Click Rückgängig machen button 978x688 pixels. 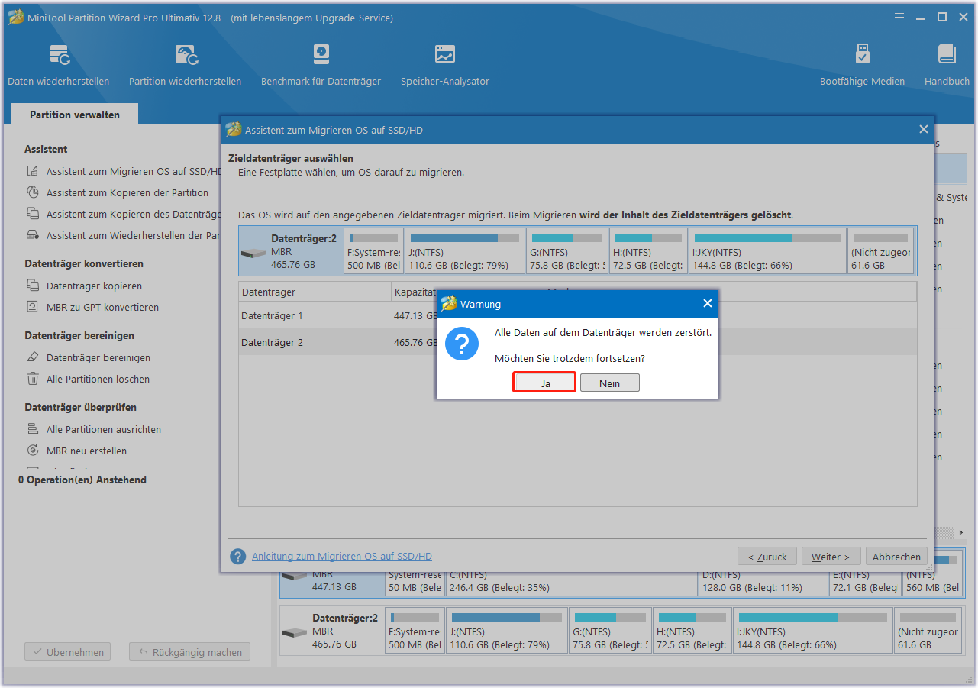pyautogui.click(x=189, y=652)
